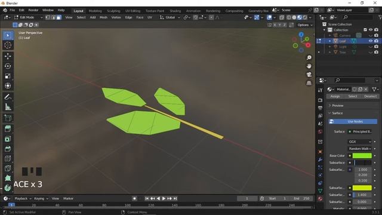This screenshot has width=382, height=215.
Task: Click the yellow Subsurface Color swatch
Action: [362, 188]
